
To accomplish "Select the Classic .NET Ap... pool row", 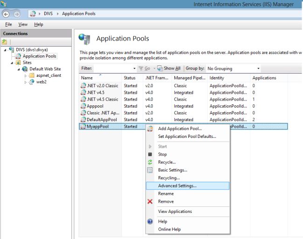I will 183,113.
